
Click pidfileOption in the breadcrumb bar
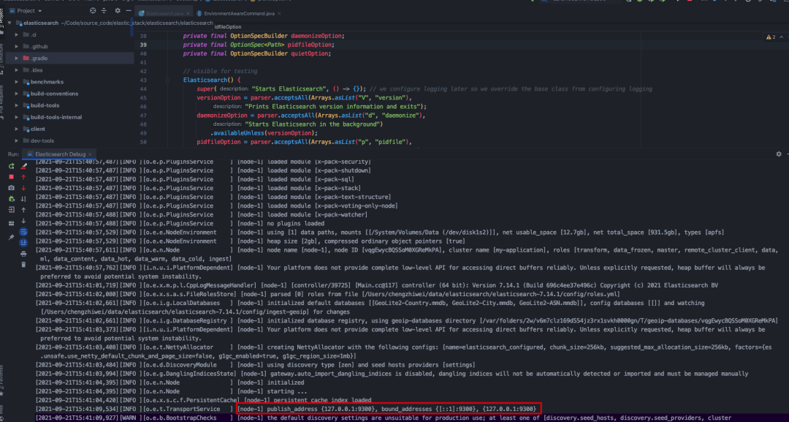228,26
